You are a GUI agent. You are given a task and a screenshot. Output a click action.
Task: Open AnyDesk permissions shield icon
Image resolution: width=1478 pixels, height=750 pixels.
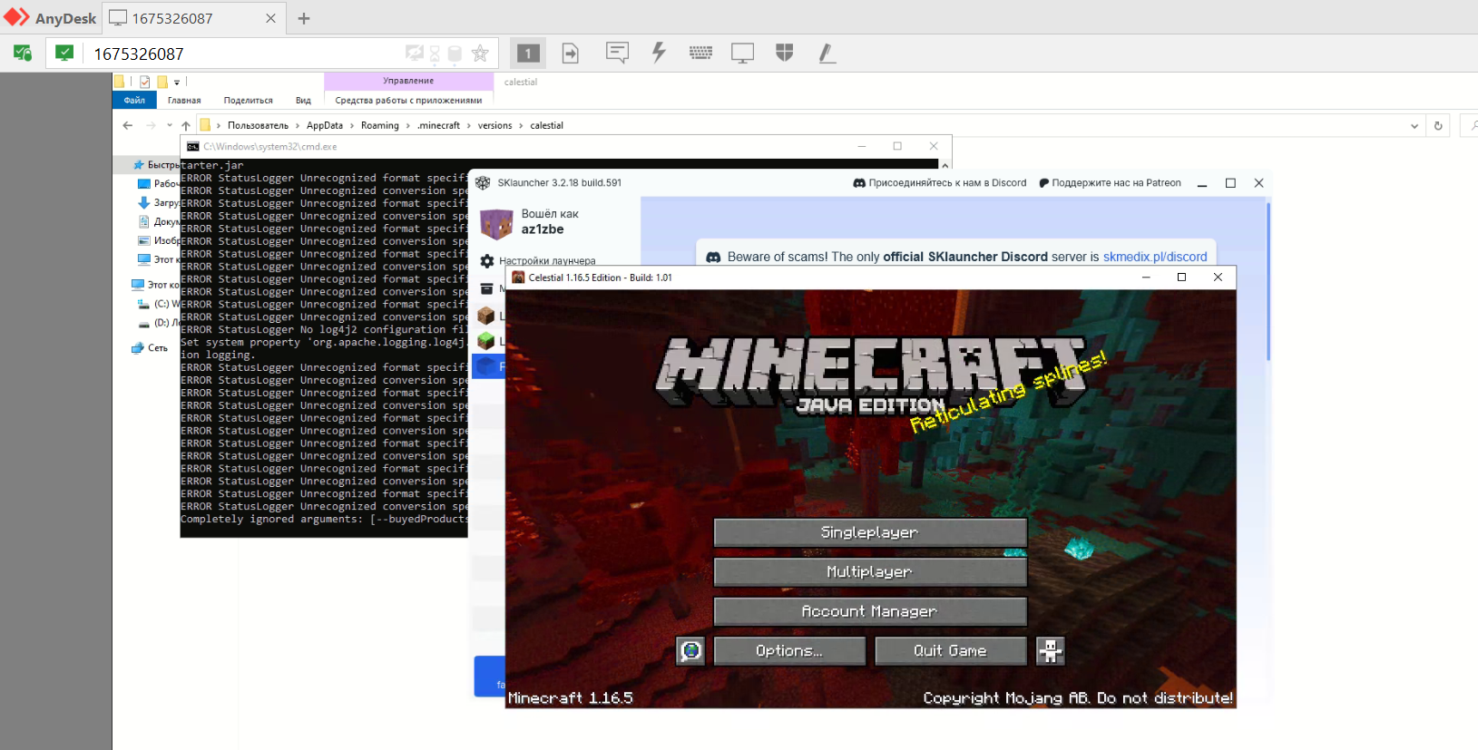pyautogui.click(x=785, y=53)
